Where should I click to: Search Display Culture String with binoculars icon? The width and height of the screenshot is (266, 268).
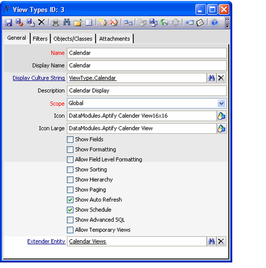pyautogui.click(x=212, y=78)
